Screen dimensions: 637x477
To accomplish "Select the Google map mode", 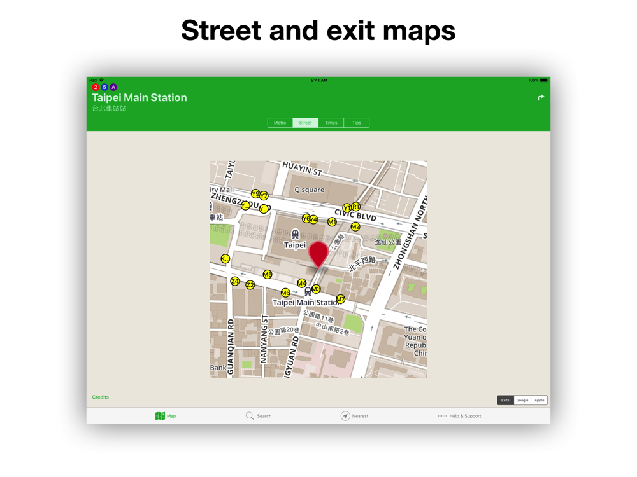I will [522, 400].
